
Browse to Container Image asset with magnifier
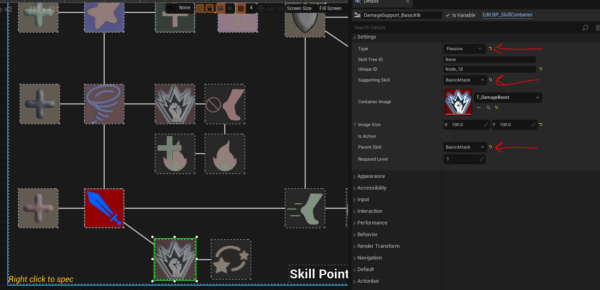(488, 108)
